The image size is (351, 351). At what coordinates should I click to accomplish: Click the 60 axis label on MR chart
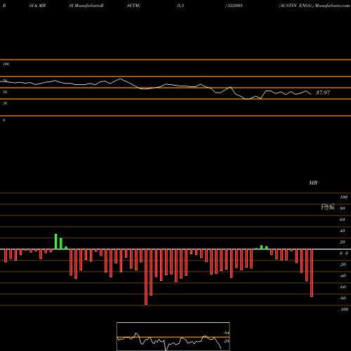point(343,220)
